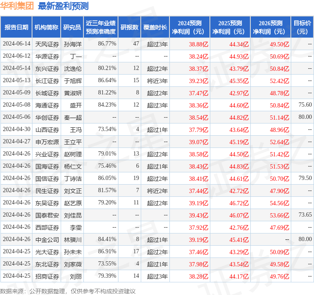The width and height of the screenshot is (314, 295).
Task: Click institution 山西证券
Action: point(47,130)
